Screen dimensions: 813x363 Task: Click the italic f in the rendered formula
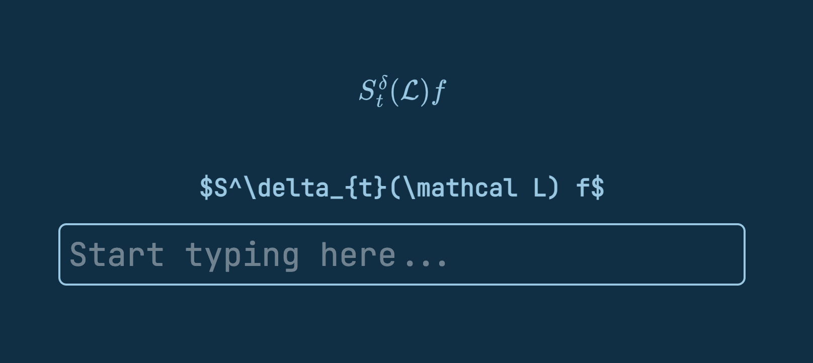[x=439, y=90]
